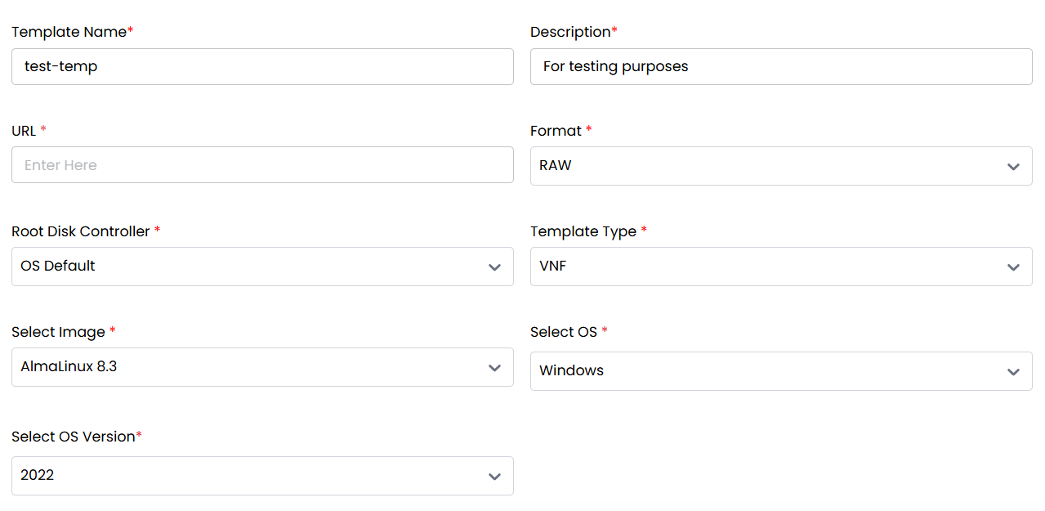This screenshot has width=1045, height=511.
Task: Focus the Description text box
Action: (x=780, y=66)
